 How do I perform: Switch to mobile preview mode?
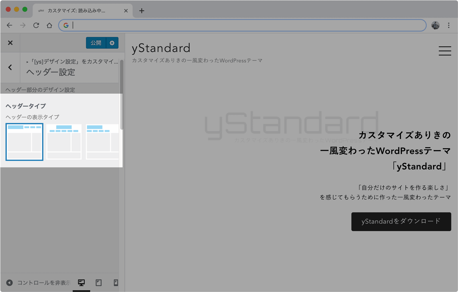[x=116, y=283]
